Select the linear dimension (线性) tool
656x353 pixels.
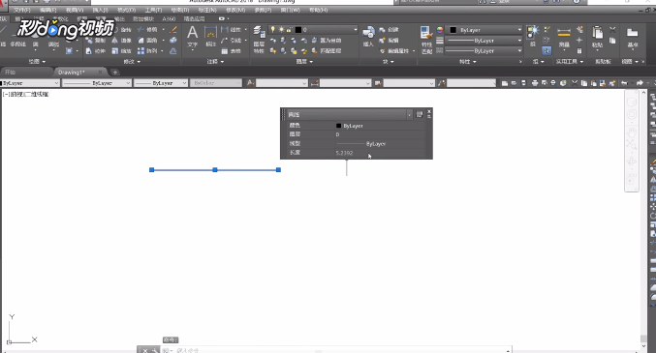[231, 30]
